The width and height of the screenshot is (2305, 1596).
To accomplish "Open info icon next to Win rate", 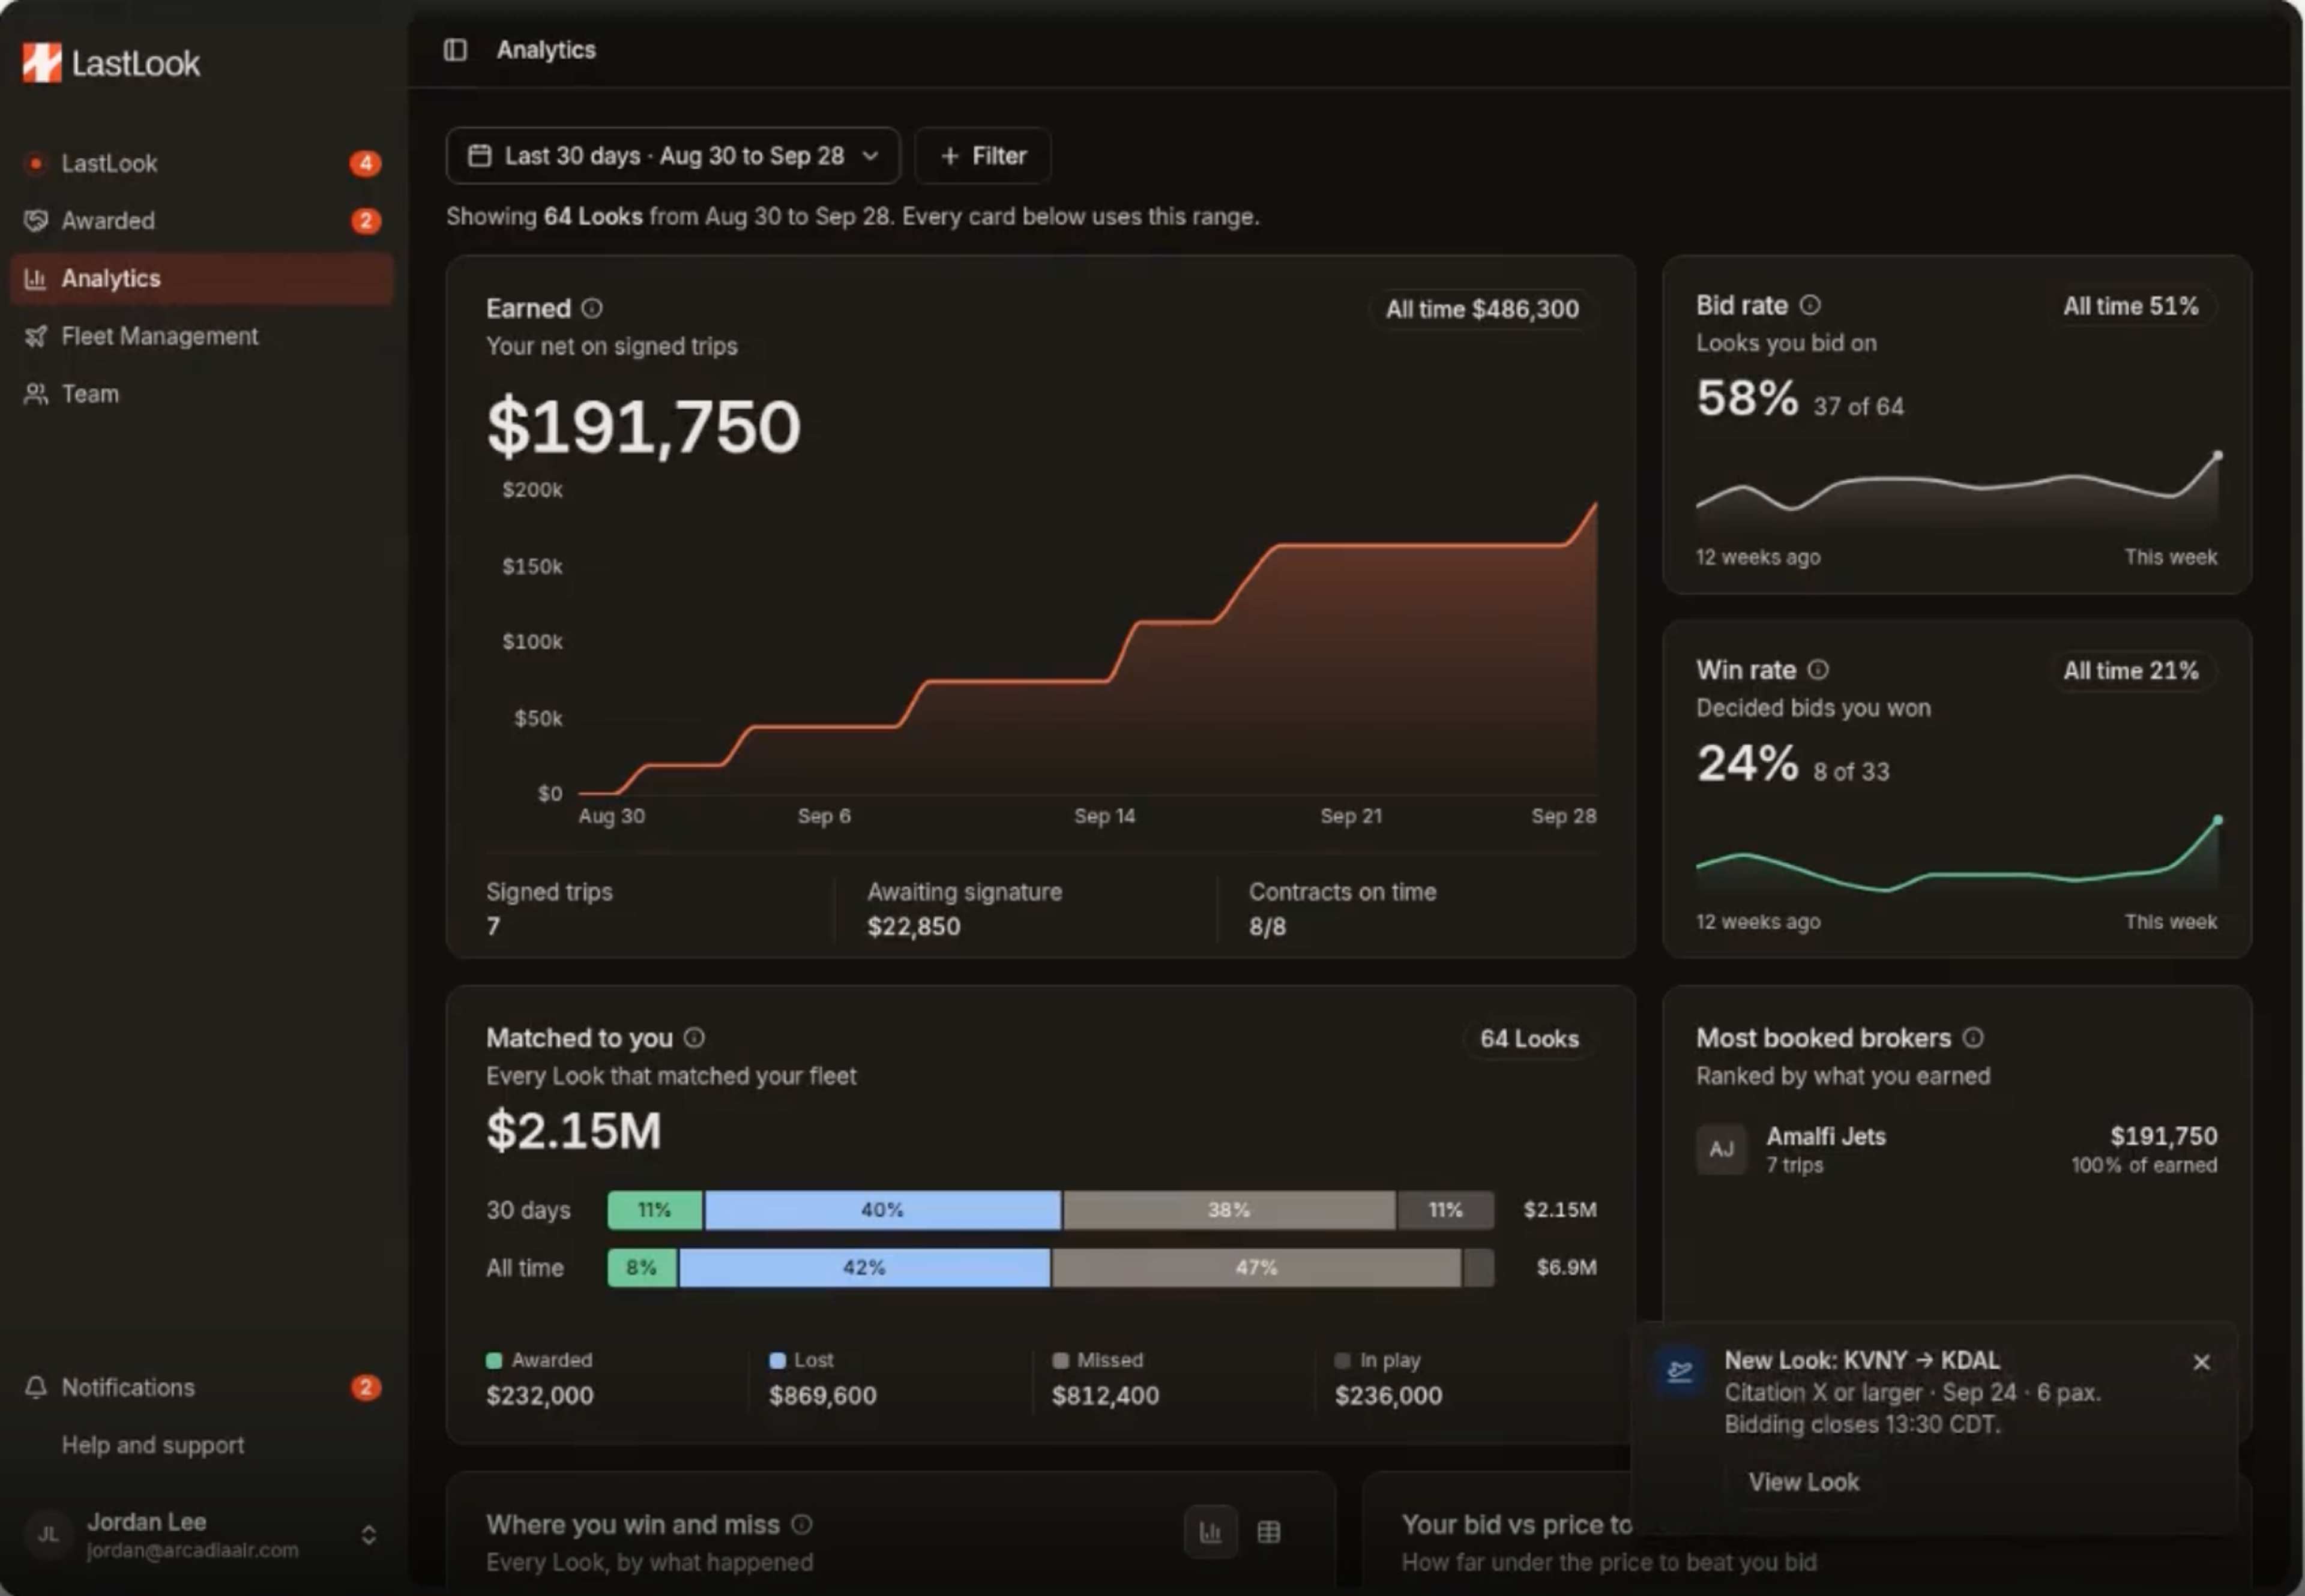I will click(1819, 670).
